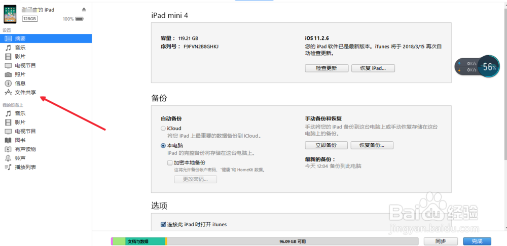Click 铃声 label in sidebar

pyautogui.click(x=20, y=158)
